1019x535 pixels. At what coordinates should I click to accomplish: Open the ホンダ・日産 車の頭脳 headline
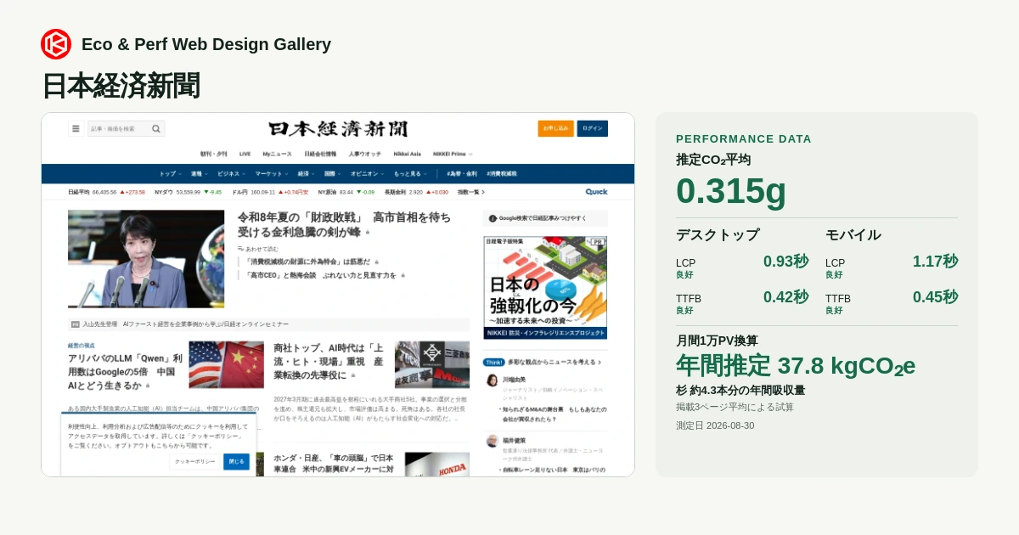[x=334, y=463]
